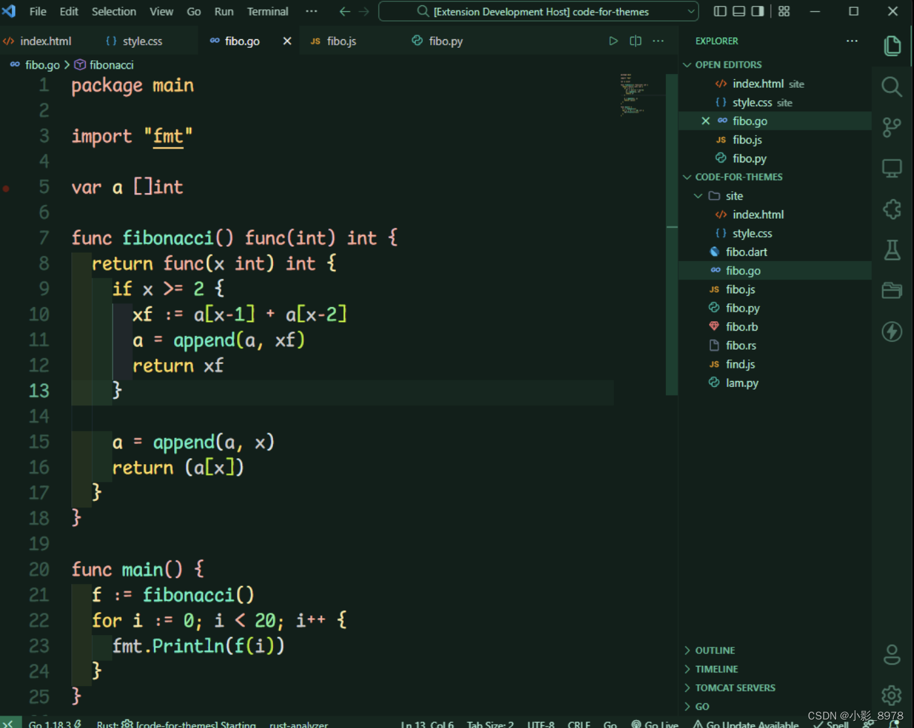Image resolution: width=914 pixels, height=728 pixels.
Task: Toggle the panel visibility
Action: [x=739, y=11]
